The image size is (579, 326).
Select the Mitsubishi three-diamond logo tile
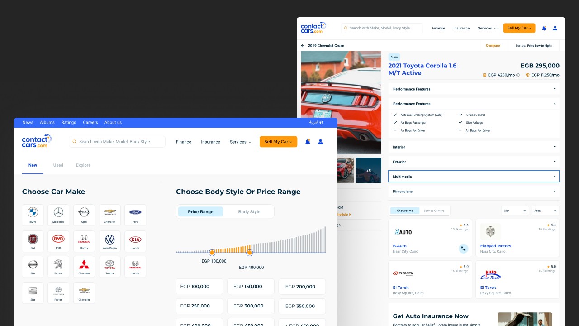(84, 267)
